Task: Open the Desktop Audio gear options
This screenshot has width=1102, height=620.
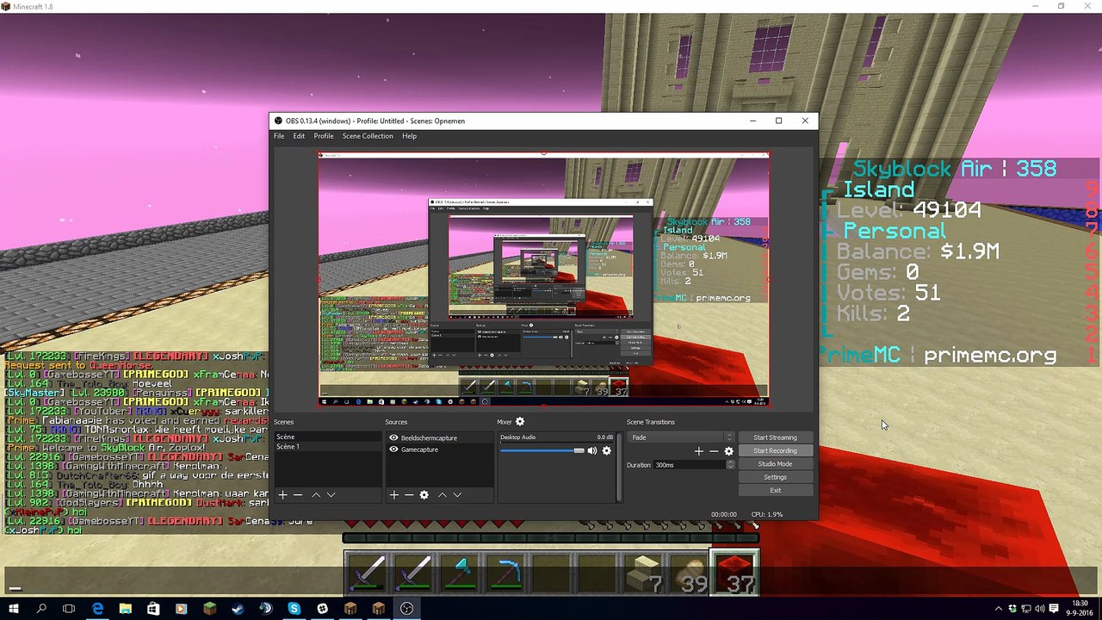Action: pyautogui.click(x=607, y=450)
